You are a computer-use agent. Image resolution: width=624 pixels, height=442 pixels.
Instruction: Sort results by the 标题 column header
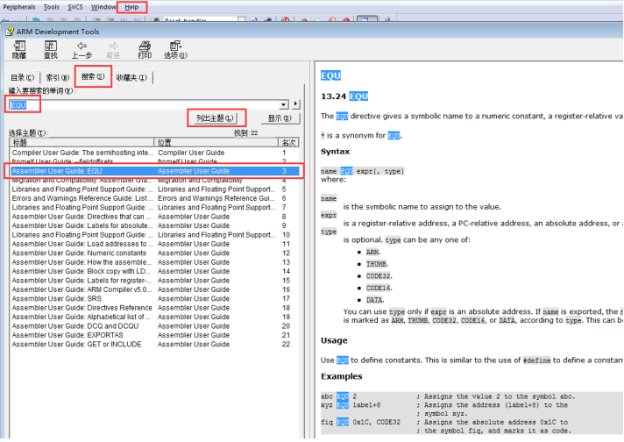82,142
